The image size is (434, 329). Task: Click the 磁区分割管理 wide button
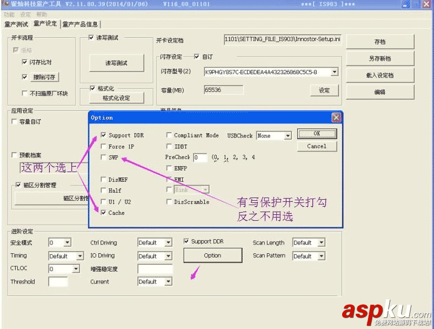[51, 198]
